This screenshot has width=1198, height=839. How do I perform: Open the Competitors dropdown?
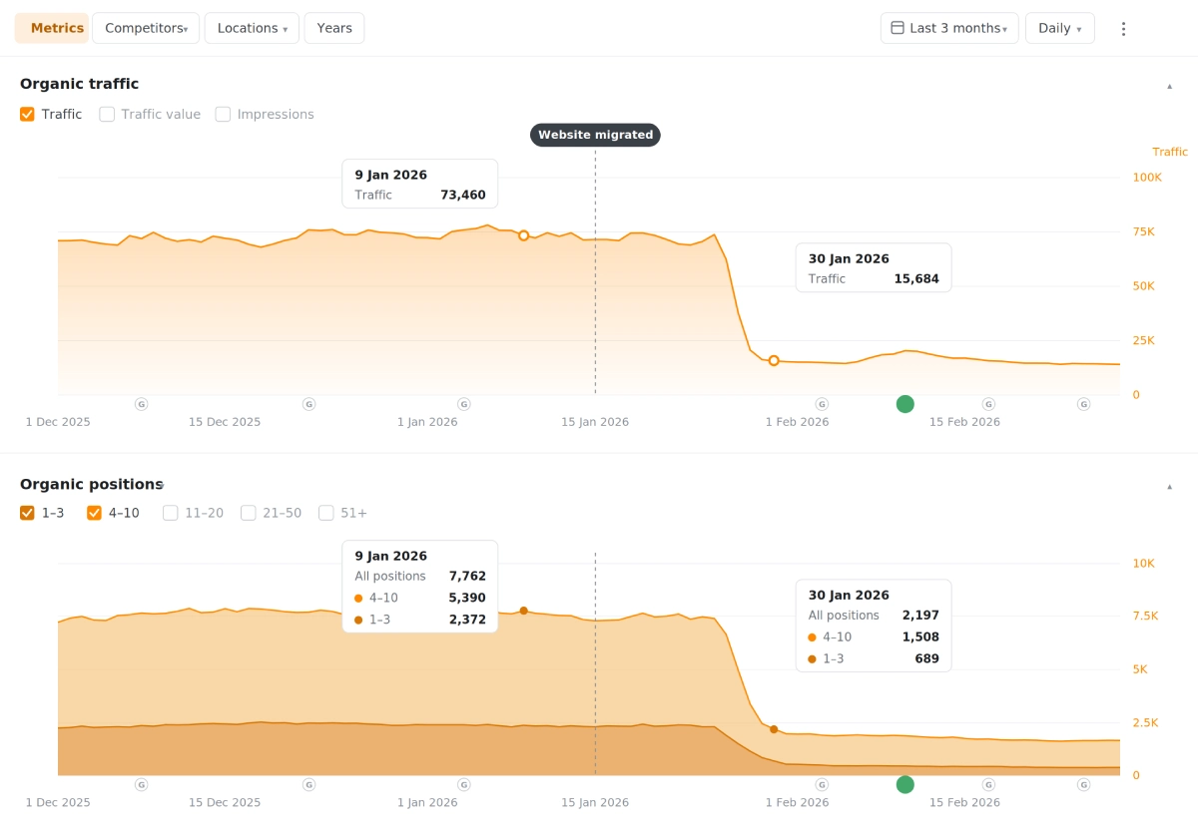[146, 28]
